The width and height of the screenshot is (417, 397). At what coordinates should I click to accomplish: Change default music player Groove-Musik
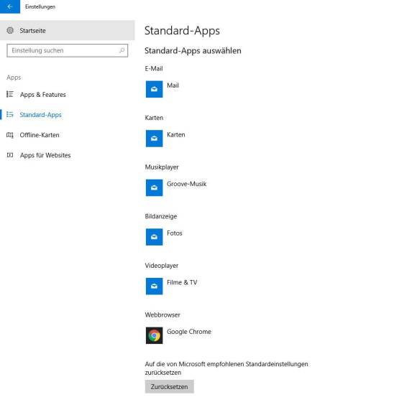click(x=186, y=184)
